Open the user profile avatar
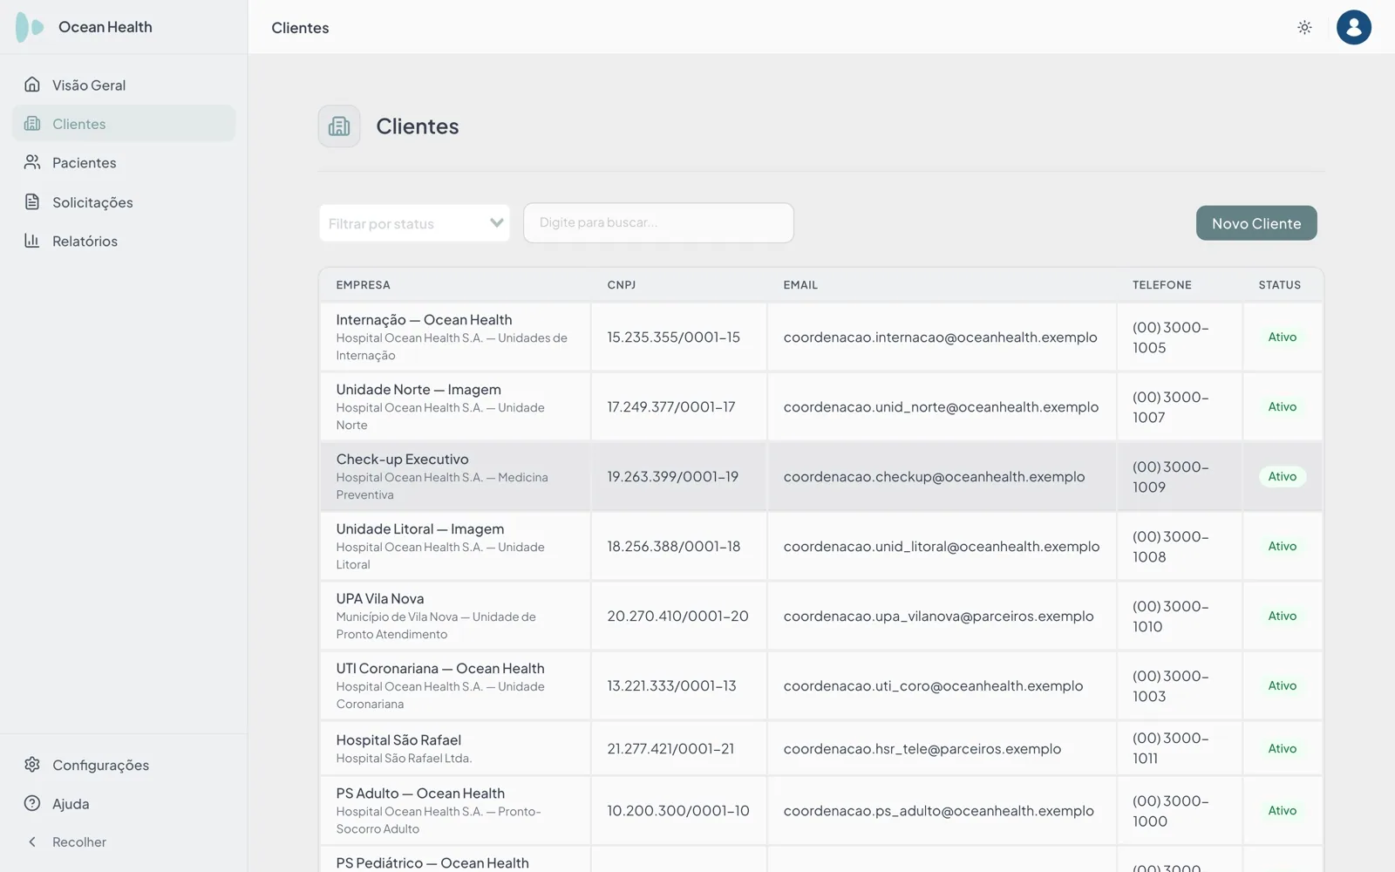 (1353, 27)
